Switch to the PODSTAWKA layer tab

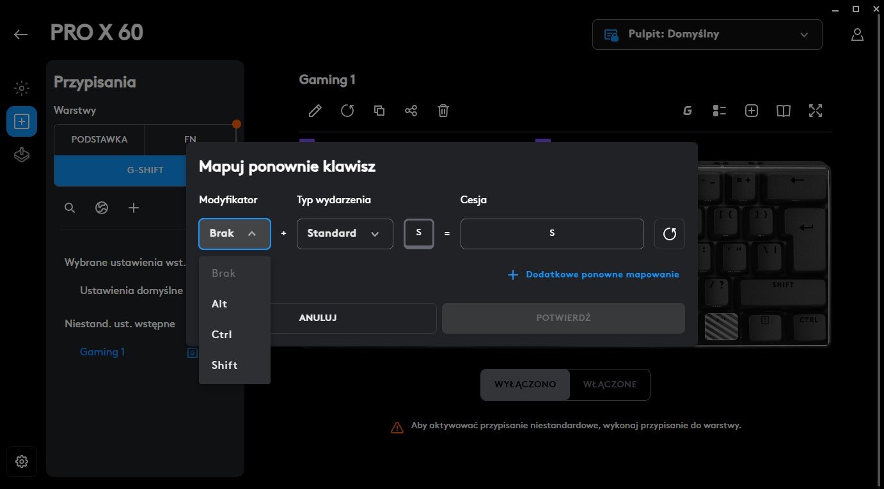pyautogui.click(x=99, y=139)
